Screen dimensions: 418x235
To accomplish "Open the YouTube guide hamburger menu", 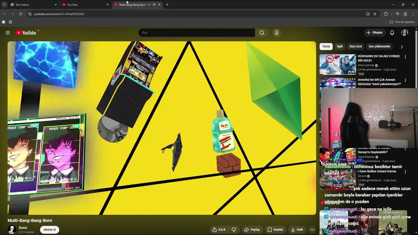I will tap(8, 33).
